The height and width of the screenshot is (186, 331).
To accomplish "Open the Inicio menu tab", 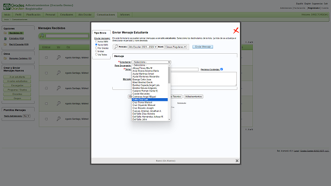I will coord(7,15).
